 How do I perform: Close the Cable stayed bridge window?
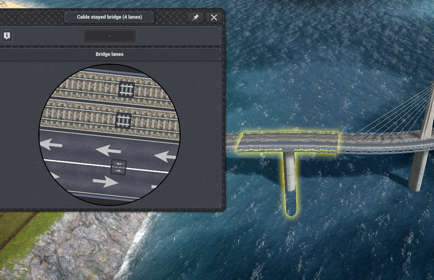214,17
